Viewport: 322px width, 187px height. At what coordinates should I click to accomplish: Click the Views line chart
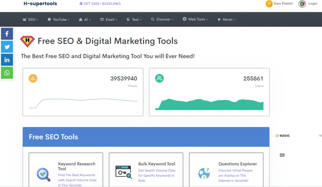tap(83, 103)
